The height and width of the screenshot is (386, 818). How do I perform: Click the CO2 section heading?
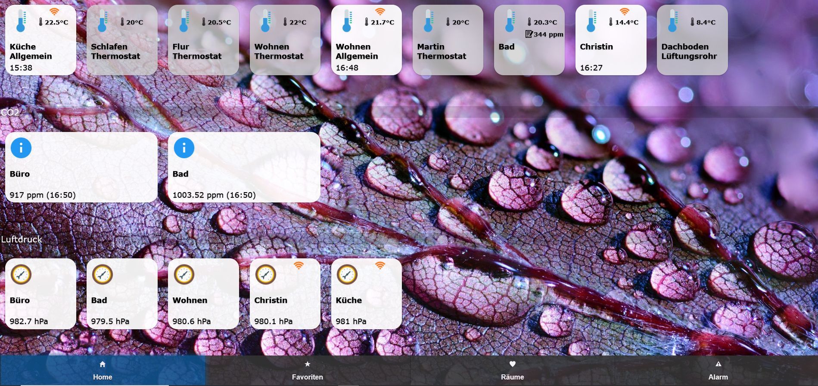pyautogui.click(x=10, y=113)
